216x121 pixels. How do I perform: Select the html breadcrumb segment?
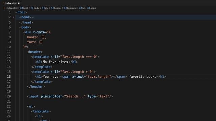(x=26, y=8)
